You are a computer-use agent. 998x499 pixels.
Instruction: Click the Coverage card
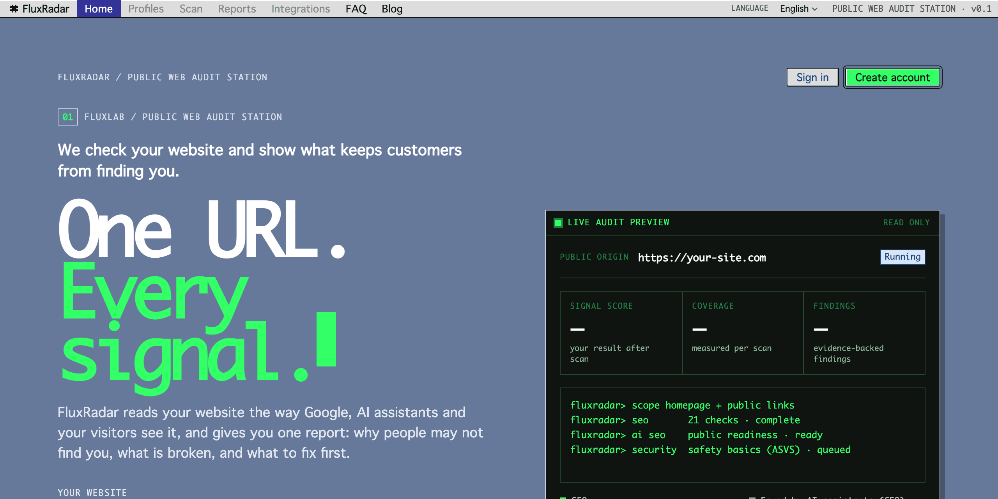743,333
